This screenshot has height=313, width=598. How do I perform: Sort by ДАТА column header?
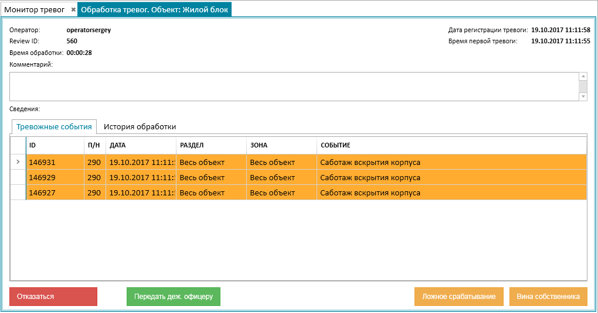pyautogui.click(x=141, y=146)
